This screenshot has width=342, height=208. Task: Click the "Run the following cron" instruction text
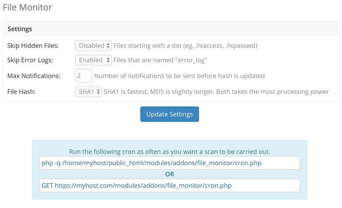click(169, 151)
